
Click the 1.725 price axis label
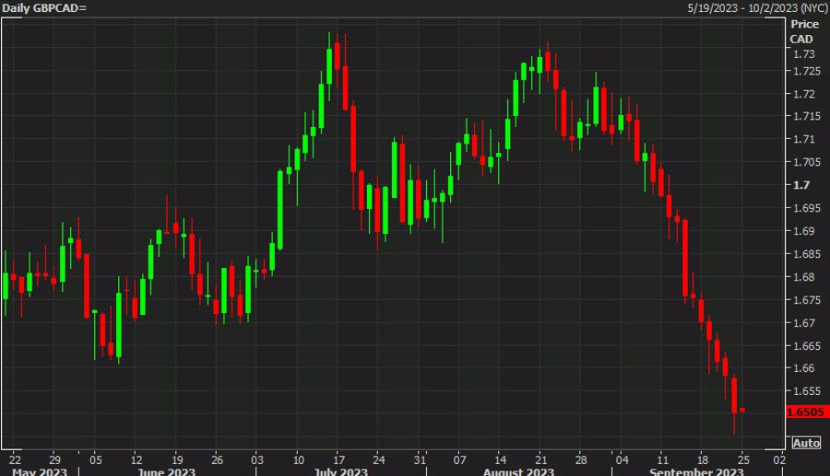805,72
